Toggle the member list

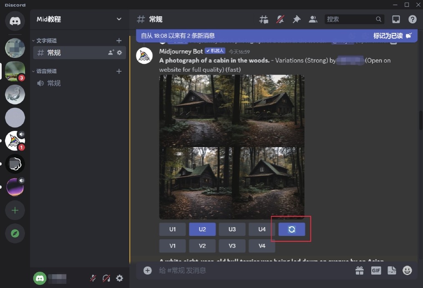(313, 20)
